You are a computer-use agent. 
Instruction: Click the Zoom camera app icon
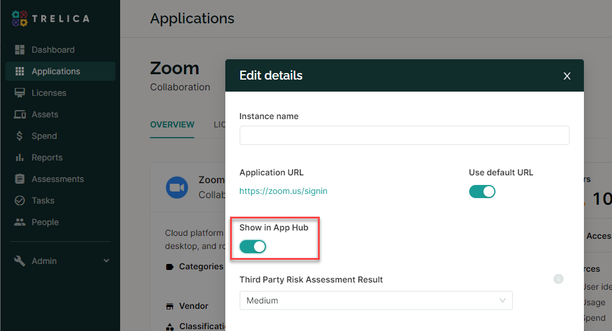(x=177, y=187)
